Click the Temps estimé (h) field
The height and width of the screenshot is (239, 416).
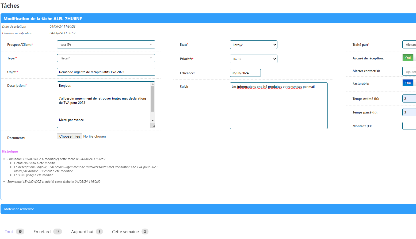[409, 99]
